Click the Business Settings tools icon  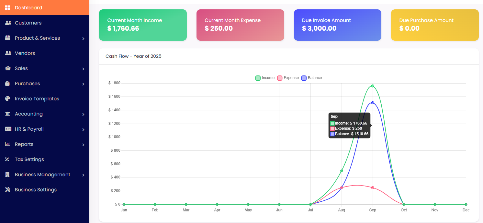click(8, 190)
